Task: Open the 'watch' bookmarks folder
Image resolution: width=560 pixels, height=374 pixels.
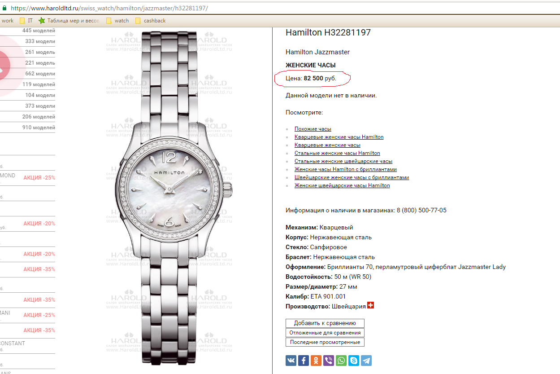Action: click(117, 21)
